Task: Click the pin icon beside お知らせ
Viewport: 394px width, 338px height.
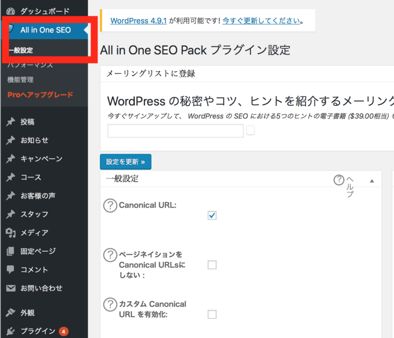Action: click(10, 140)
